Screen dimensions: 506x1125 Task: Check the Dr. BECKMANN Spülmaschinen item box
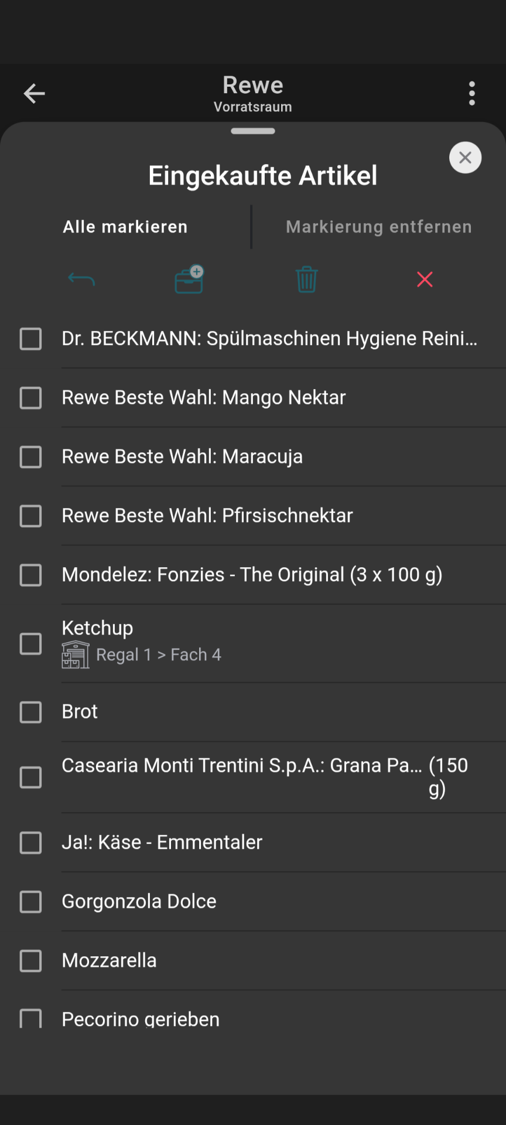pos(30,339)
